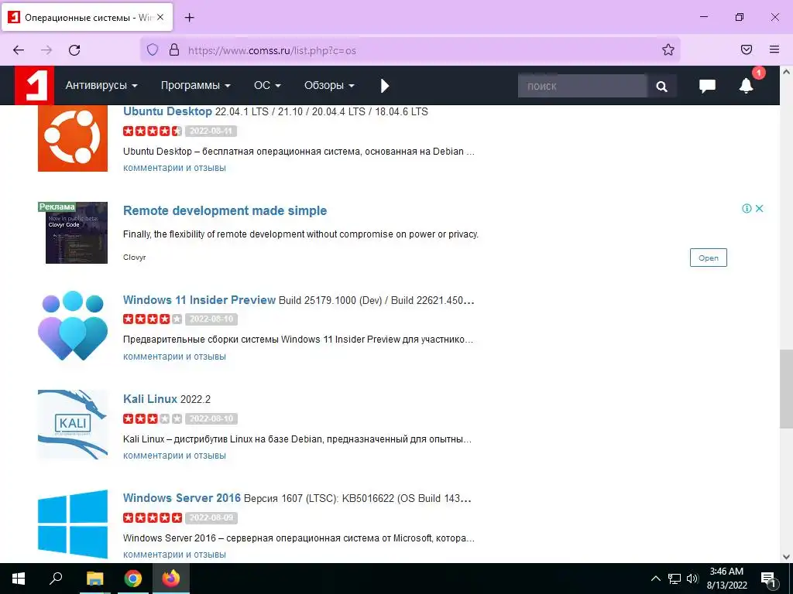Open the Kali Linux title link

click(150, 399)
